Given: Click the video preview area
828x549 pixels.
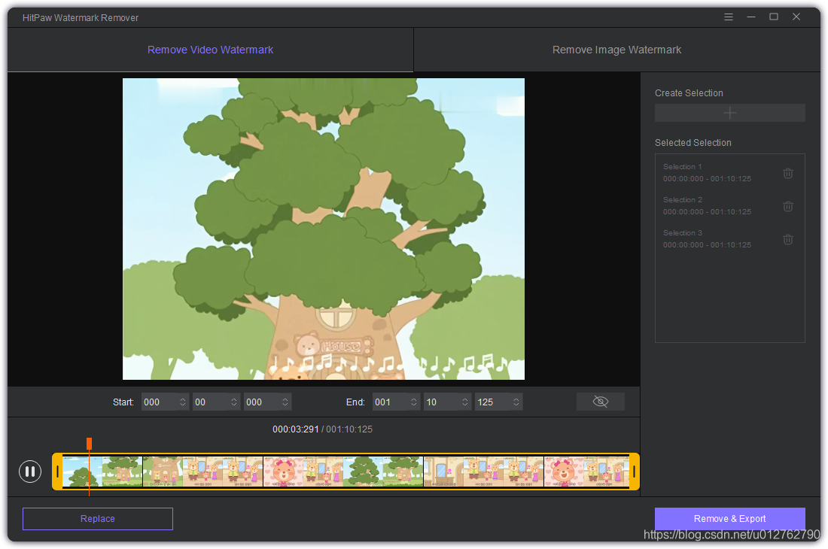Looking at the screenshot, I should [323, 229].
